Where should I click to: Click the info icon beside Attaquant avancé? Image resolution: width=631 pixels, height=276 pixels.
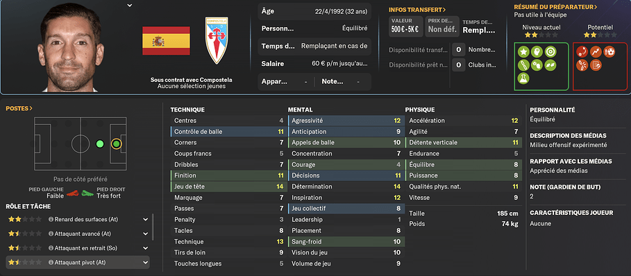pos(51,234)
